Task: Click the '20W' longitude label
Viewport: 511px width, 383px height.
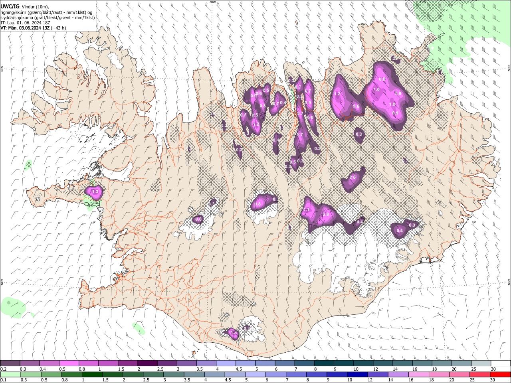Action: [x=212, y=2]
